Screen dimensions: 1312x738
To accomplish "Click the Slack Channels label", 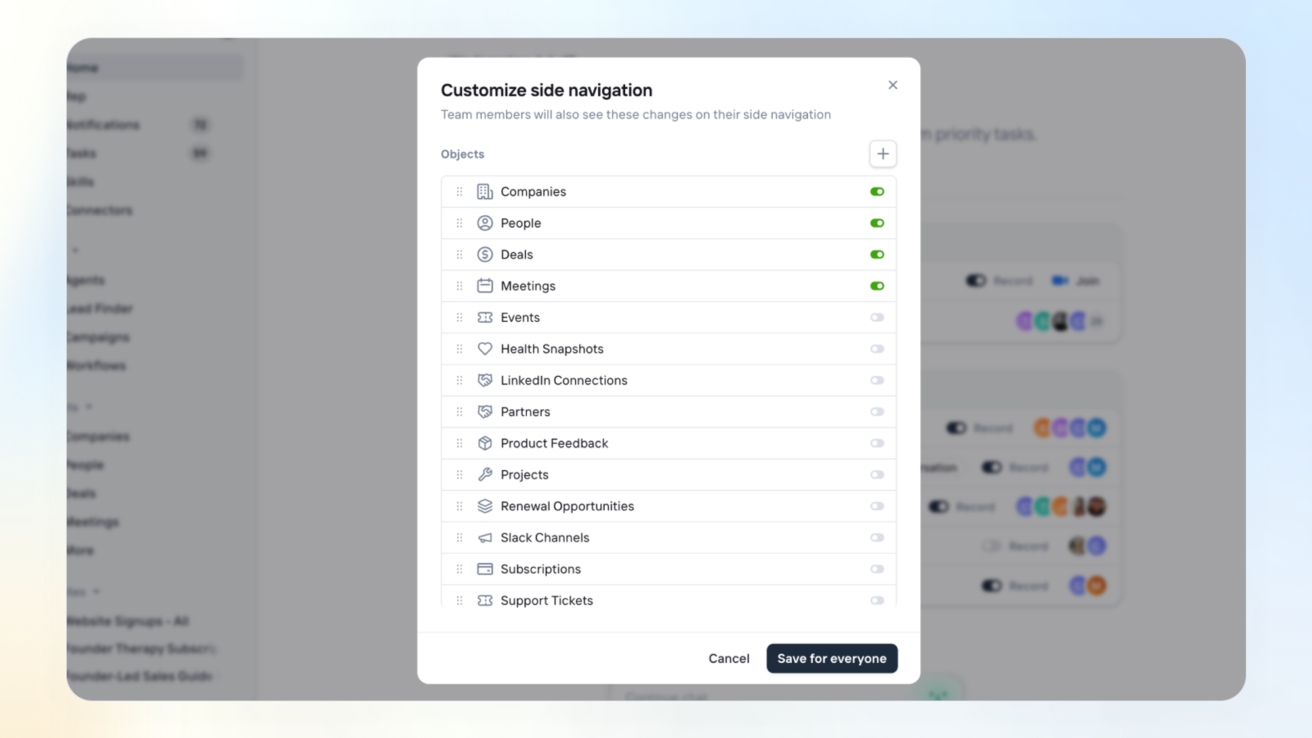I will point(545,538).
